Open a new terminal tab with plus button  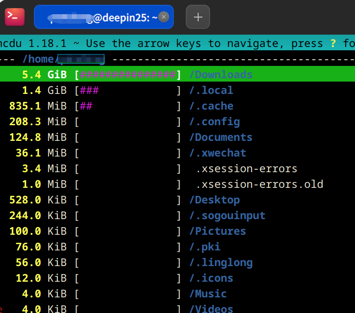tap(198, 17)
